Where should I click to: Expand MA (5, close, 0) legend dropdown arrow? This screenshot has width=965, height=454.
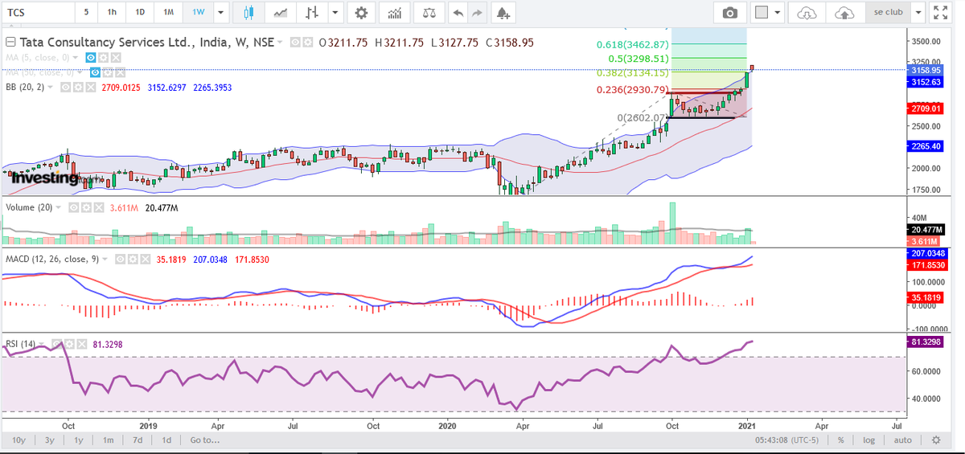tap(76, 58)
